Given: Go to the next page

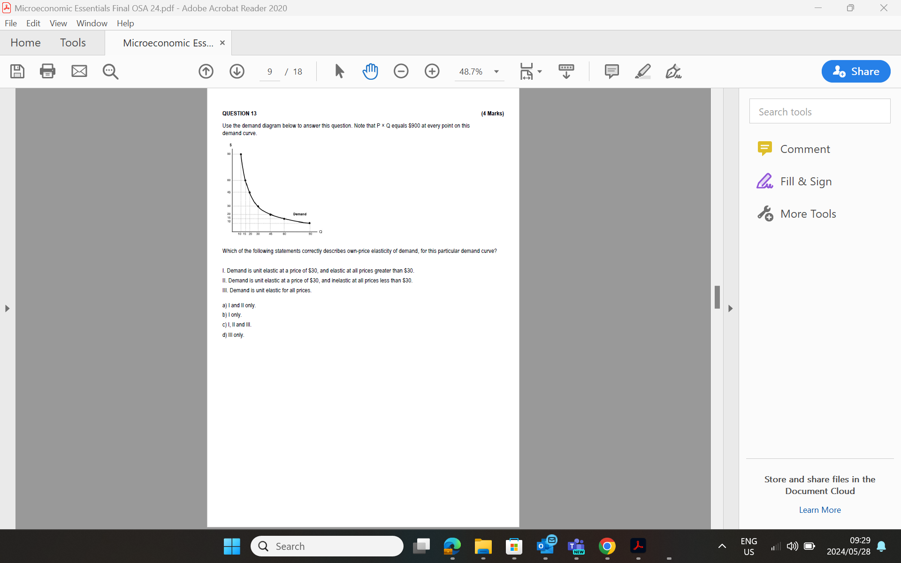Looking at the screenshot, I should [237, 71].
